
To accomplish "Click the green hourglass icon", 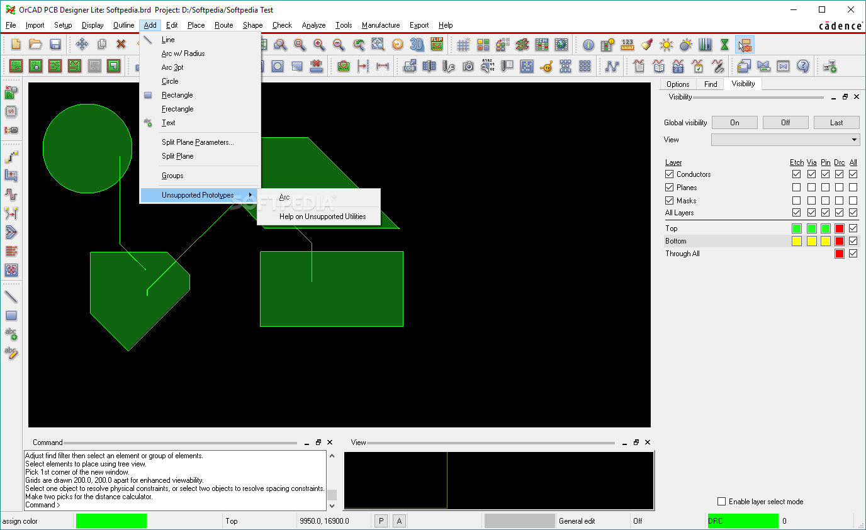I will pos(724,45).
